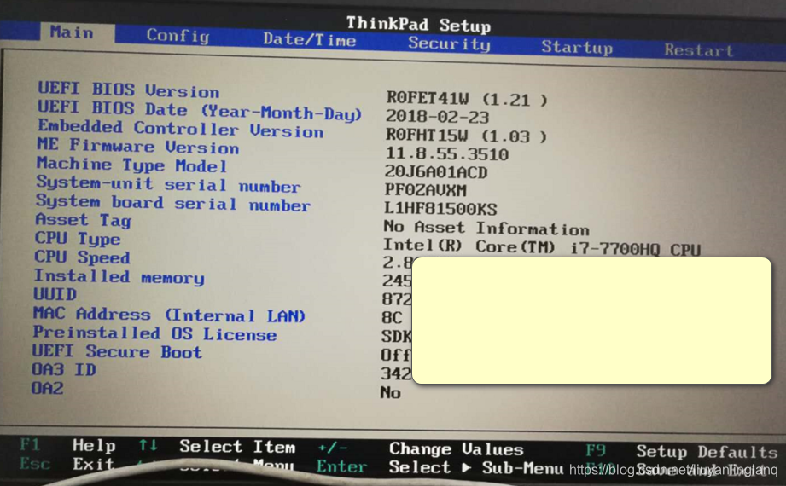Select Machine Type Model label

pos(131,165)
